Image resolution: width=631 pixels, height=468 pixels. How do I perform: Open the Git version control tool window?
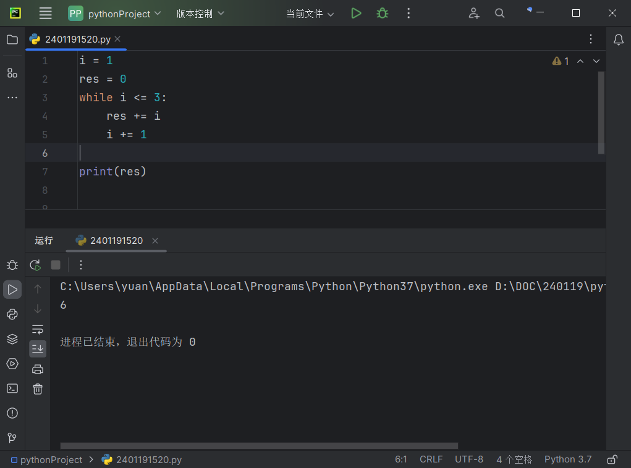click(x=12, y=438)
